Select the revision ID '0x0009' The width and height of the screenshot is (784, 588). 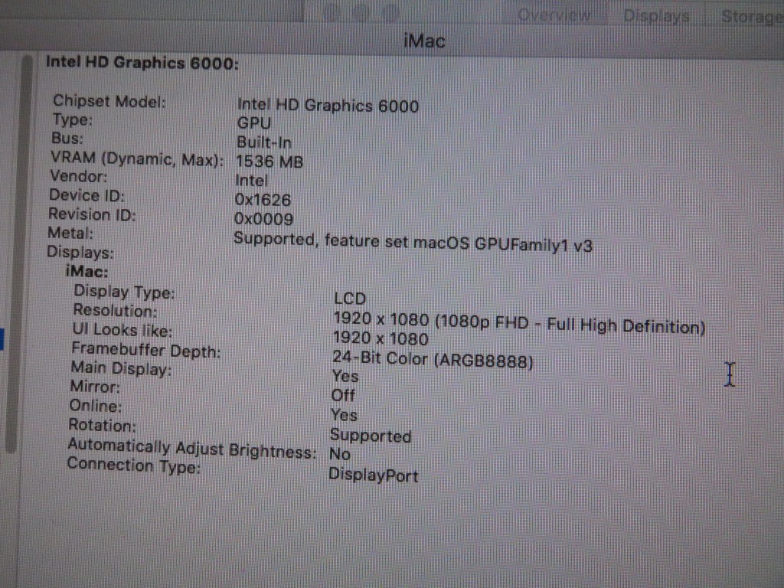(263, 219)
